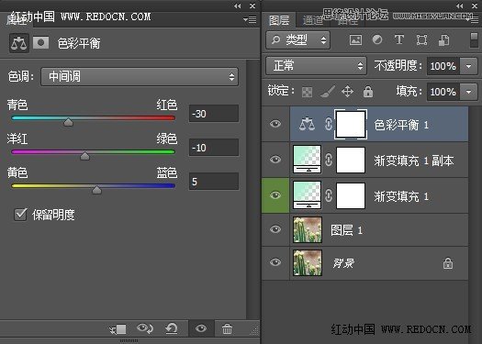This screenshot has height=344, width=482.
Task: Lock transparent pixels icon
Action: pos(307,92)
